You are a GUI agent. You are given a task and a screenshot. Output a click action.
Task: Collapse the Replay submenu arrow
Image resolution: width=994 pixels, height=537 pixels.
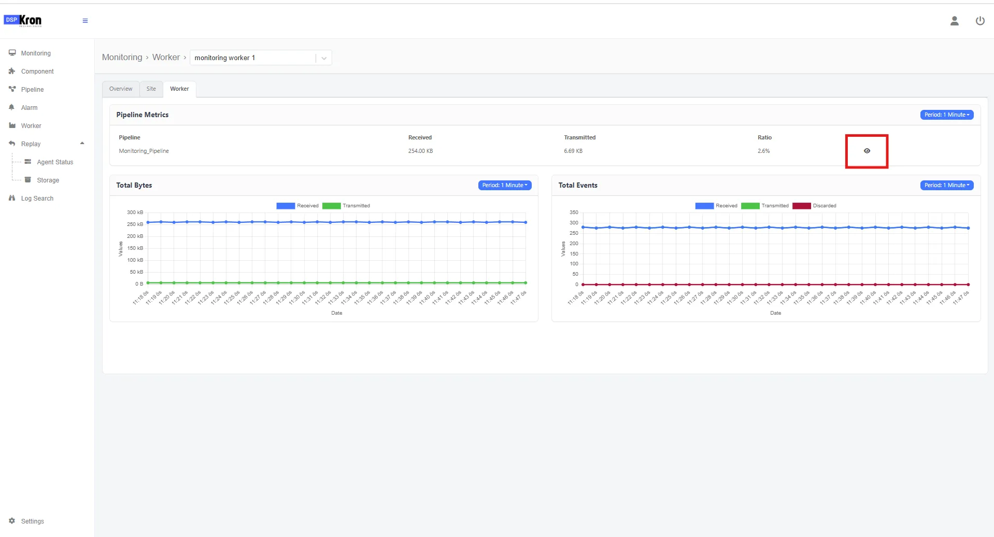tap(82, 144)
